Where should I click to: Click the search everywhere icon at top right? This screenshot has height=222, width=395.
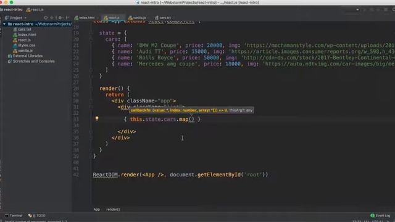tap(394, 10)
